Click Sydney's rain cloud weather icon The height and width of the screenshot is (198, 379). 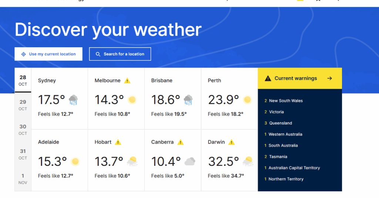click(x=73, y=100)
